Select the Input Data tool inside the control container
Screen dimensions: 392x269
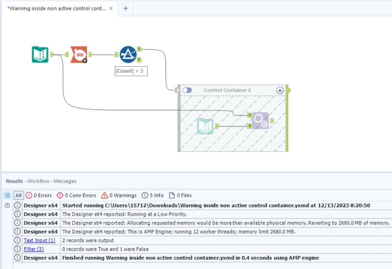205,125
